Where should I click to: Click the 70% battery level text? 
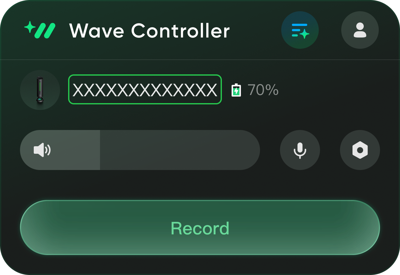point(263,90)
